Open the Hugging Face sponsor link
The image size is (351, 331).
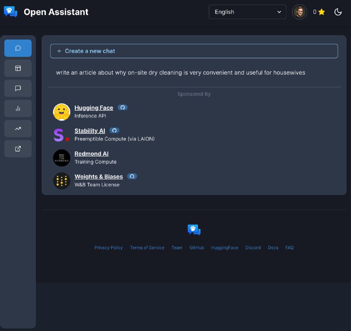click(94, 108)
